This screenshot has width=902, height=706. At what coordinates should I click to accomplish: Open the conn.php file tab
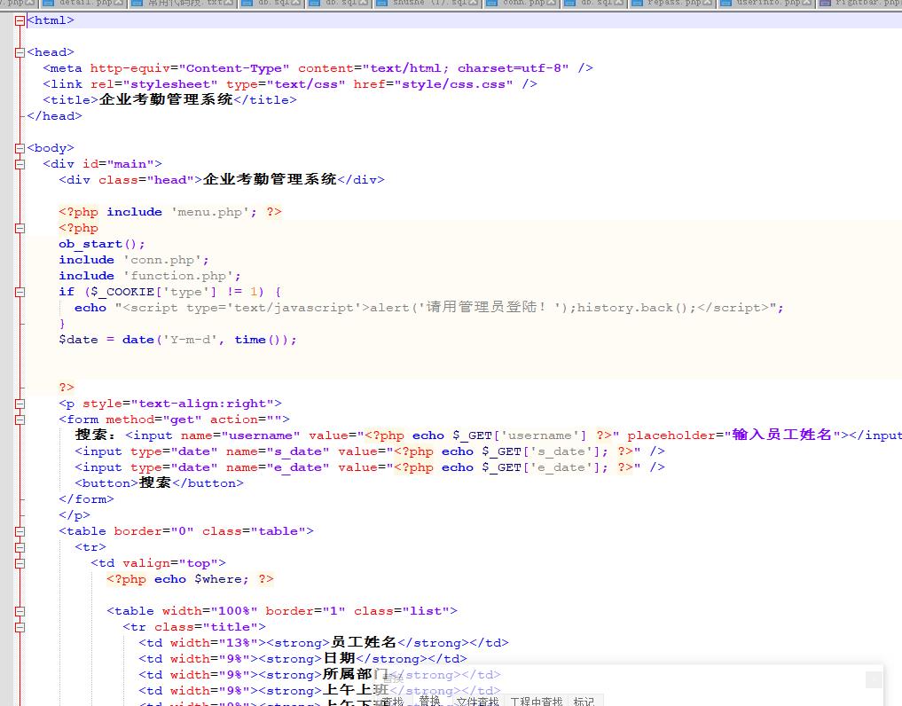pyautogui.click(x=523, y=3)
